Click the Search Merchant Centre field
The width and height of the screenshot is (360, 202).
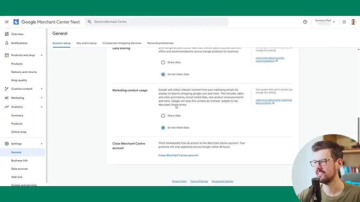pyautogui.click(x=158, y=22)
